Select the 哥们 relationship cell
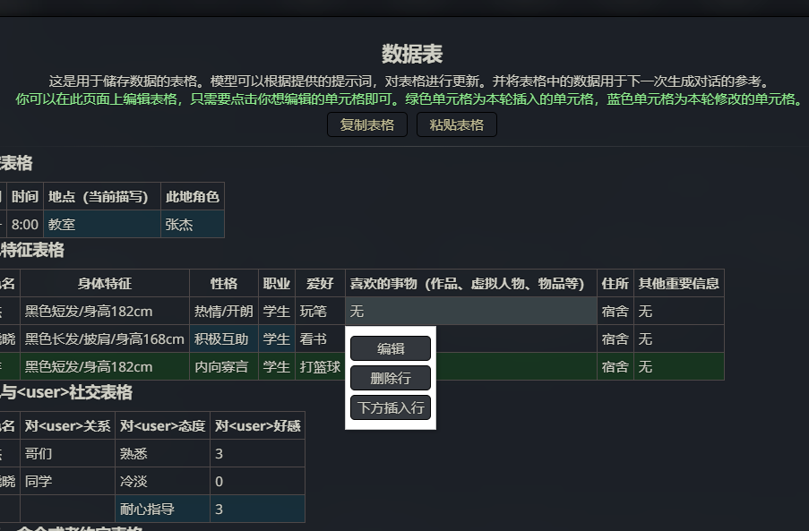809x531 pixels. [x=67, y=454]
